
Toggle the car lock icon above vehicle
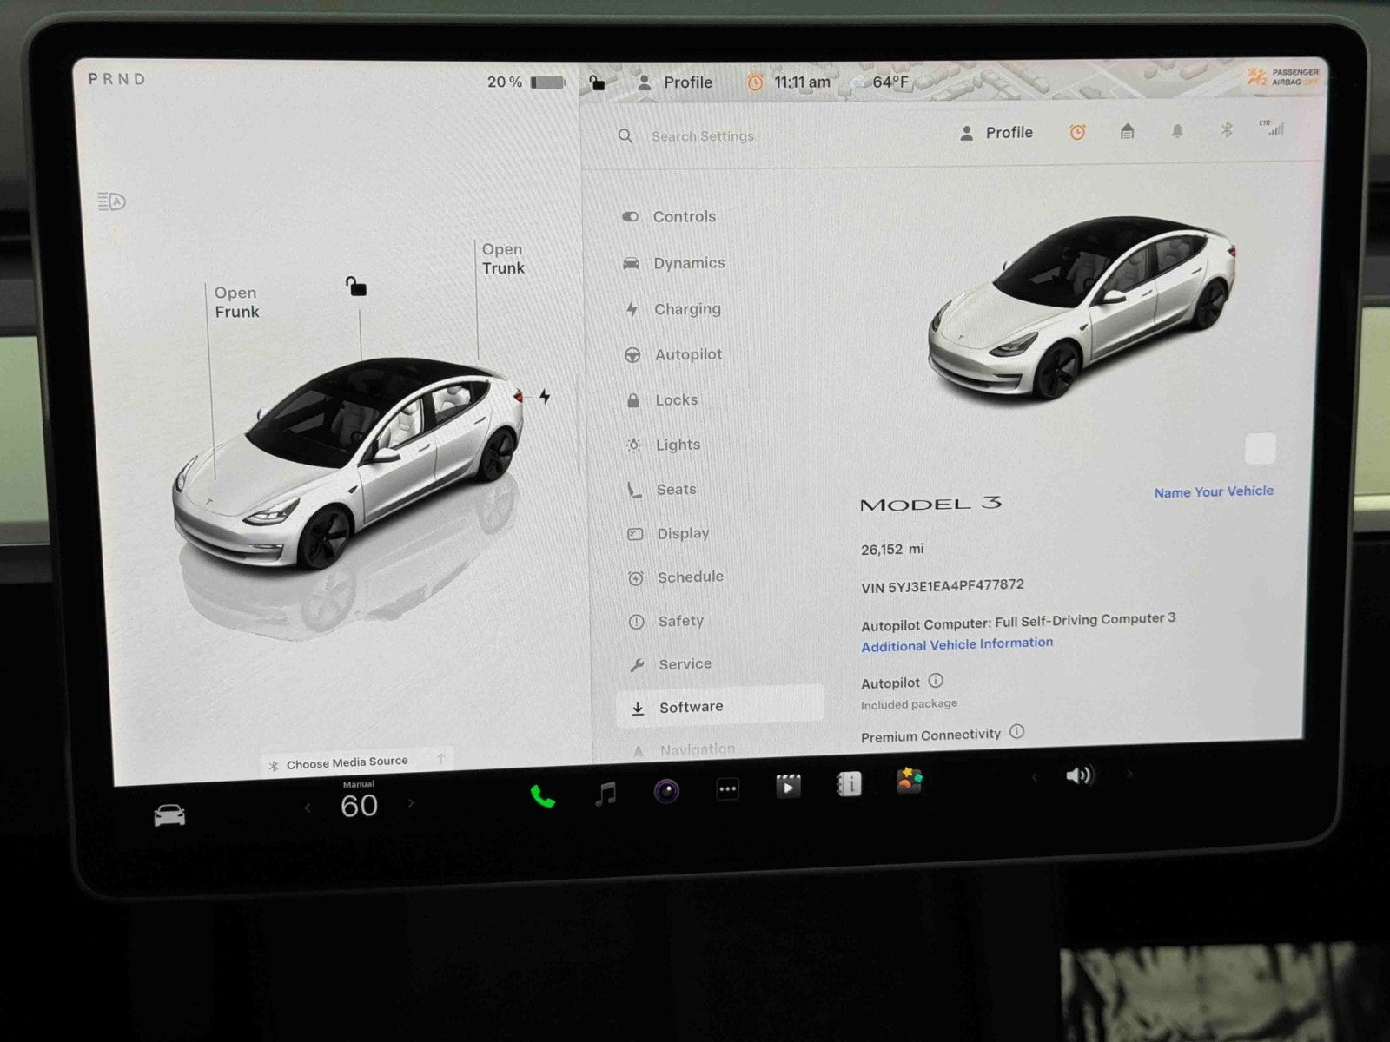click(x=356, y=286)
